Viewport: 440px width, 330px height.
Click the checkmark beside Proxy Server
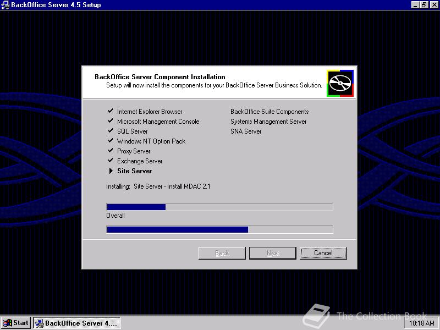coord(111,150)
